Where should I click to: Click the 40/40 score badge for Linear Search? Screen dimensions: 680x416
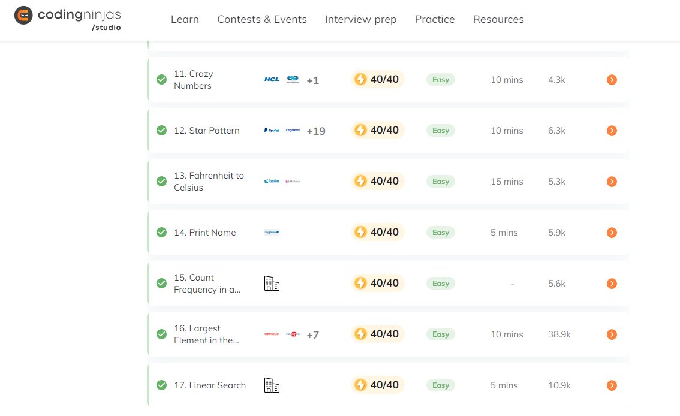377,385
